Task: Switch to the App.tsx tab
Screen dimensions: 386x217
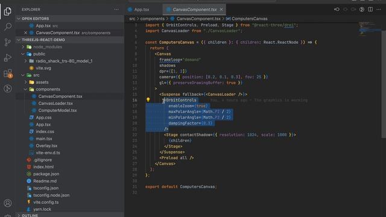Action: (x=142, y=10)
